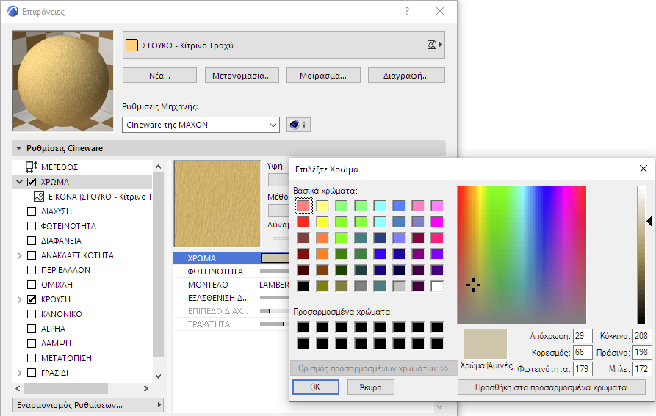Viewport: 656px width, 416px height.
Task: Enable the ΚΑΝΟΝΙΚΟ checkbox
Action: (32, 314)
